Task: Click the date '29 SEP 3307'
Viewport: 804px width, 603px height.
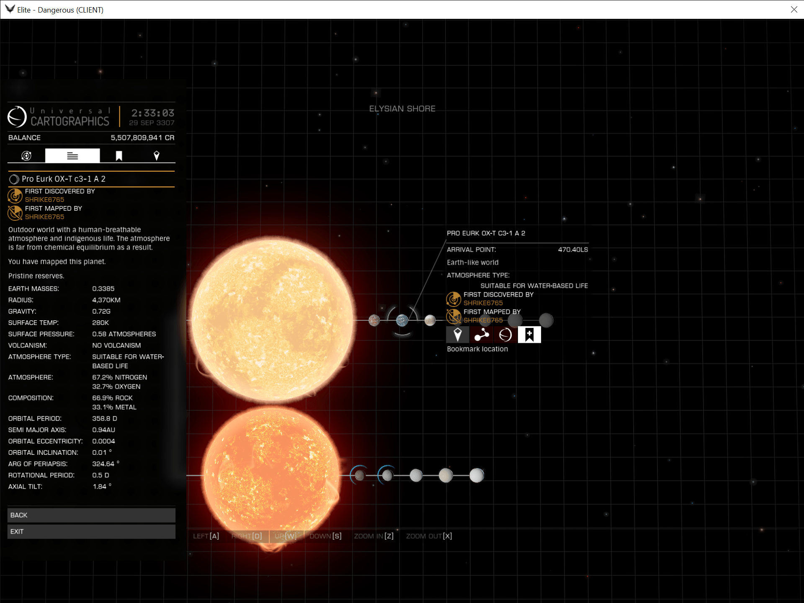Action: (x=152, y=123)
